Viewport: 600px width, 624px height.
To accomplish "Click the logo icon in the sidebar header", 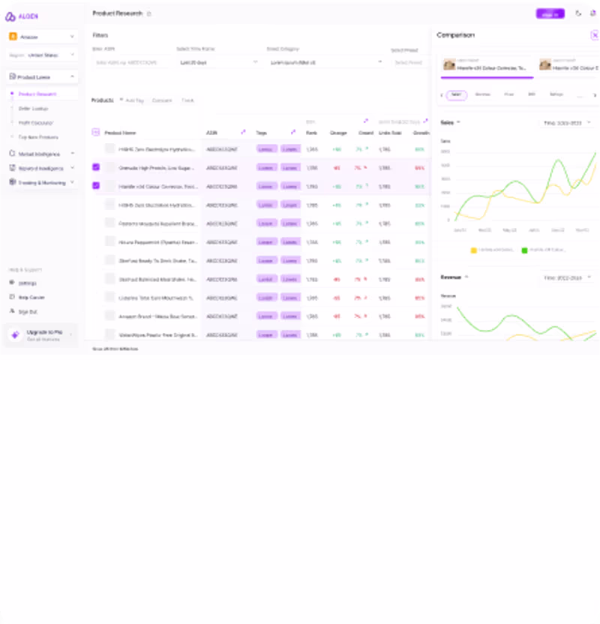I will point(10,16).
